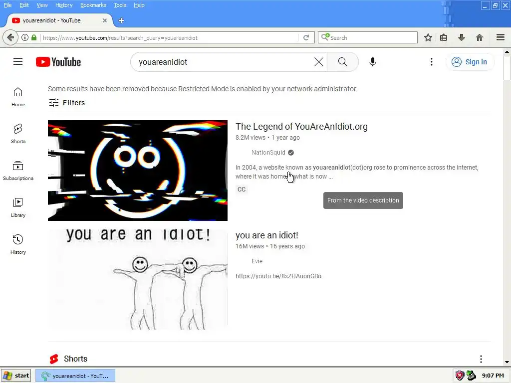This screenshot has height=383, width=511.
Task: Submit search with the magnifier button
Action: click(x=342, y=62)
